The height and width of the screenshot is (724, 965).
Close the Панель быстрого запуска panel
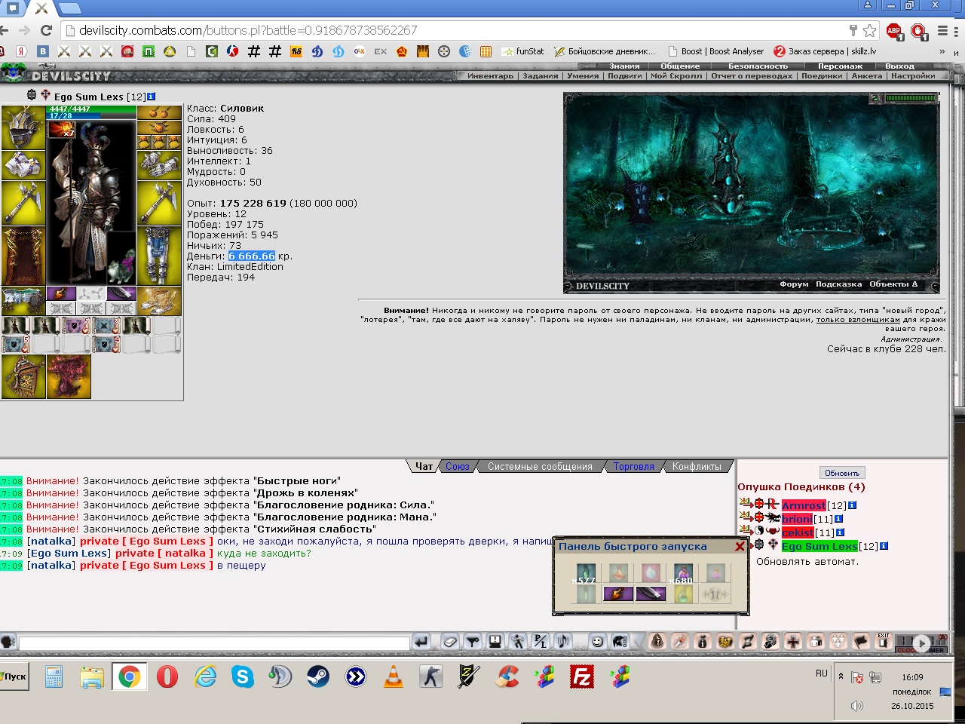tap(740, 546)
